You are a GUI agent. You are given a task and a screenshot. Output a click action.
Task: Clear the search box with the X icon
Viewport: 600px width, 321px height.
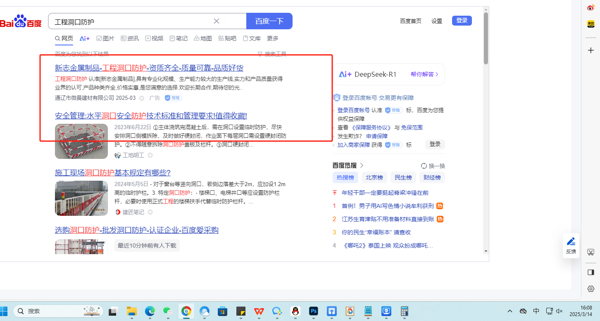point(217,21)
